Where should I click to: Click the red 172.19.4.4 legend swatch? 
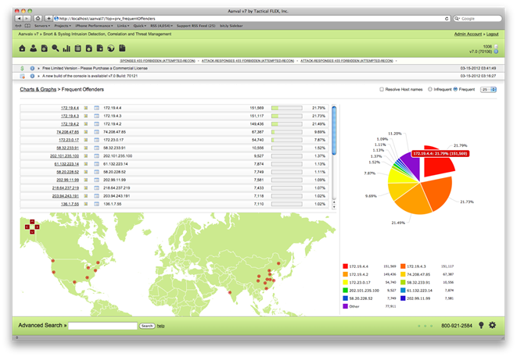[345, 267]
